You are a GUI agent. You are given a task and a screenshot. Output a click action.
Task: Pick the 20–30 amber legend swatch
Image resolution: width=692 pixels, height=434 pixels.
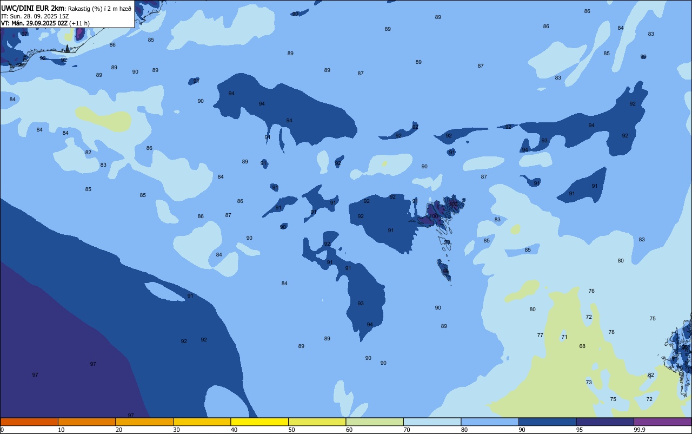144,422
